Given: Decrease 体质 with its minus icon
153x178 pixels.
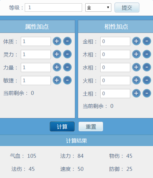Looking at the screenshot, I should pyautogui.click(x=67, y=41).
